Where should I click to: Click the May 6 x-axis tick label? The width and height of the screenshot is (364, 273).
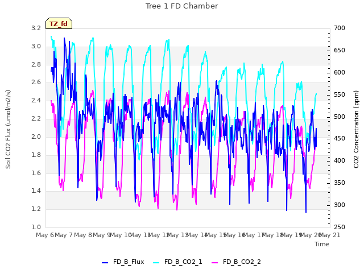pyautogui.click(x=45, y=235)
